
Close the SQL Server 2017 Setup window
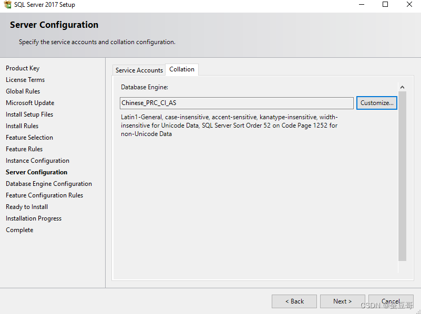coord(409,4)
